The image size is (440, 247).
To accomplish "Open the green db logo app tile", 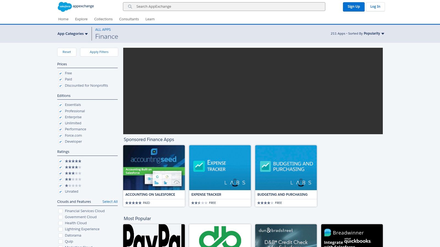I will click(220, 235).
